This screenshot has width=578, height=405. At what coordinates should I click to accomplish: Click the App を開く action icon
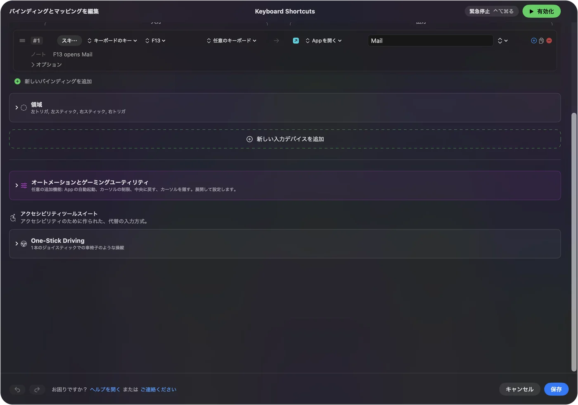(296, 40)
